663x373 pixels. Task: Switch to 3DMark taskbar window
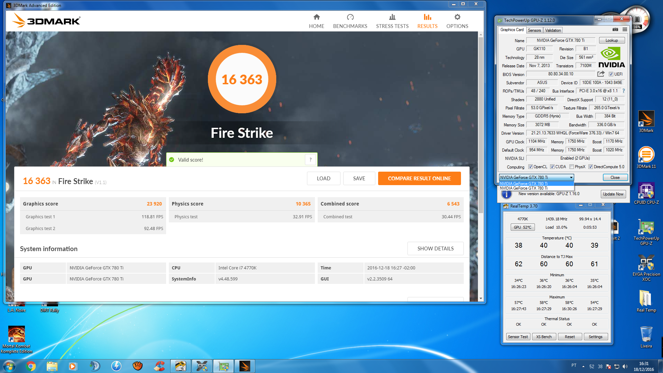244,366
